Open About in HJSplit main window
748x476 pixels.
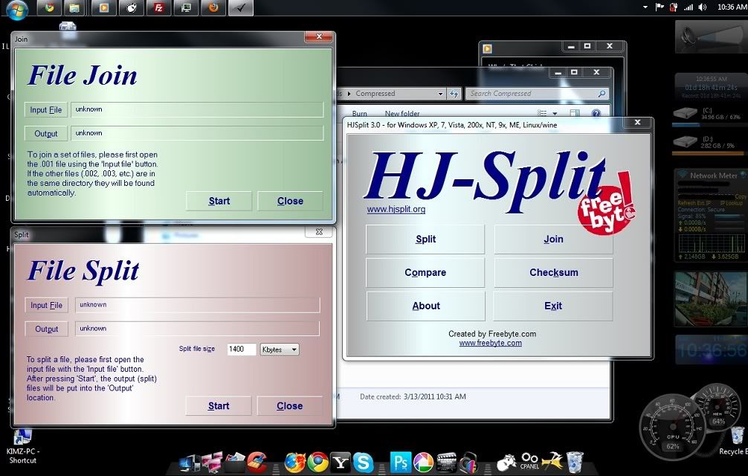[425, 306]
